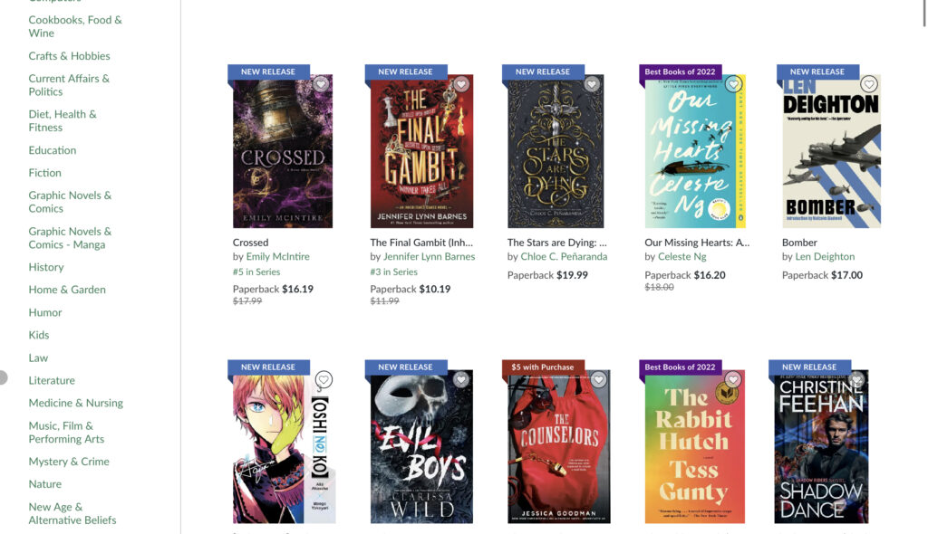Click heart icon on The Counselors cover
The height and width of the screenshot is (534, 928).
click(x=598, y=379)
